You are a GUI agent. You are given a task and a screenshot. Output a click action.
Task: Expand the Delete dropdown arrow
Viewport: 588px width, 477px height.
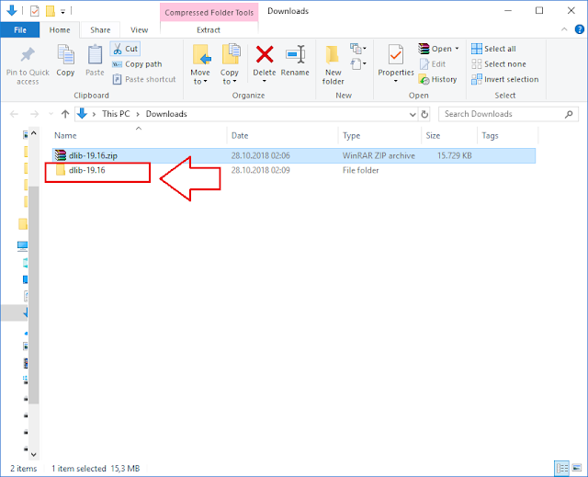(x=265, y=81)
